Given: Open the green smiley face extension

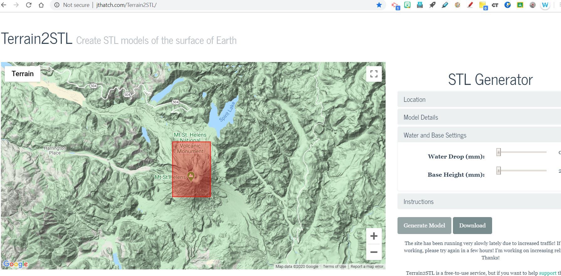Looking at the screenshot, I should coord(407,5).
